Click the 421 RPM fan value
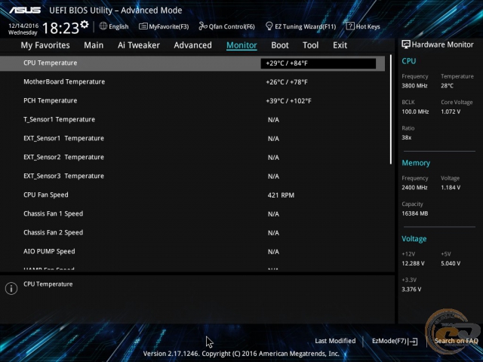The image size is (483, 362). 281,195
